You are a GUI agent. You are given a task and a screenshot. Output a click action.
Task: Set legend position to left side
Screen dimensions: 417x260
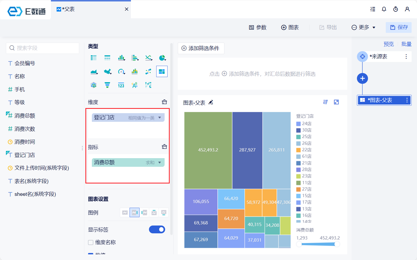(x=144, y=213)
